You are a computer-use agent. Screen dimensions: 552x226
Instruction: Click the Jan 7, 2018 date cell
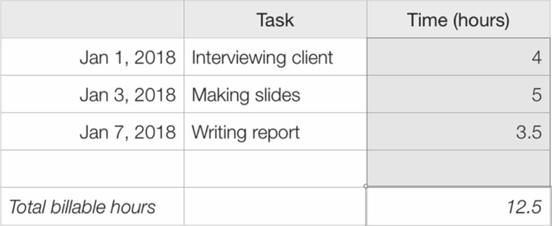tap(92, 132)
